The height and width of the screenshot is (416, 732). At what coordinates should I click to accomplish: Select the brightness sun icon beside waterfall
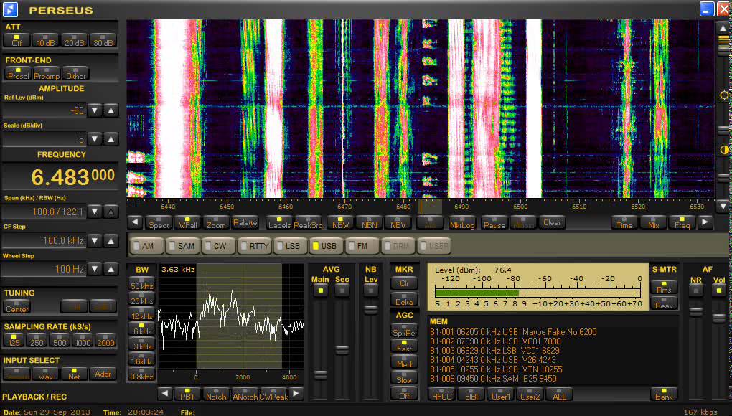(723, 95)
